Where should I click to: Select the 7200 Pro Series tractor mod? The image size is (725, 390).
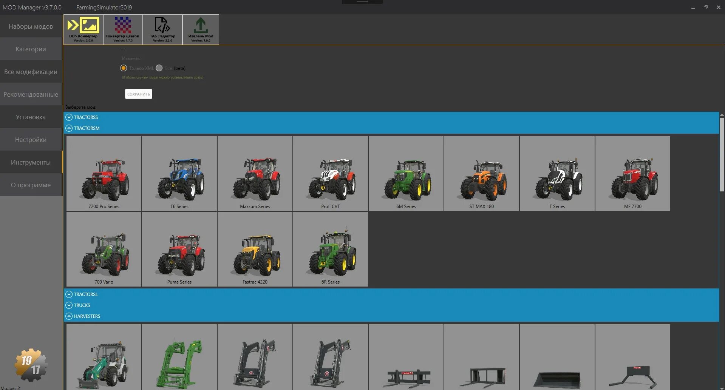coord(104,174)
